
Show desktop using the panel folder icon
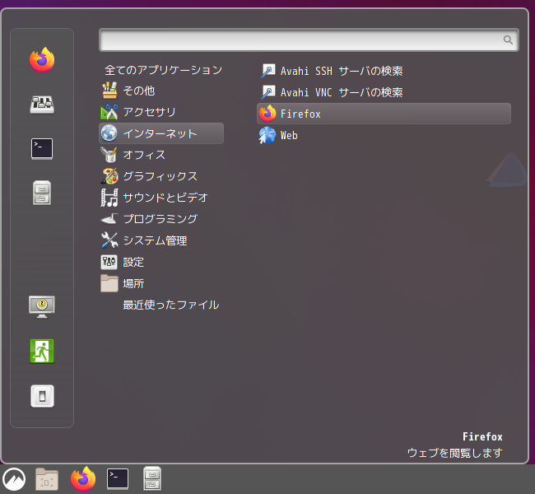click(47, 479)
